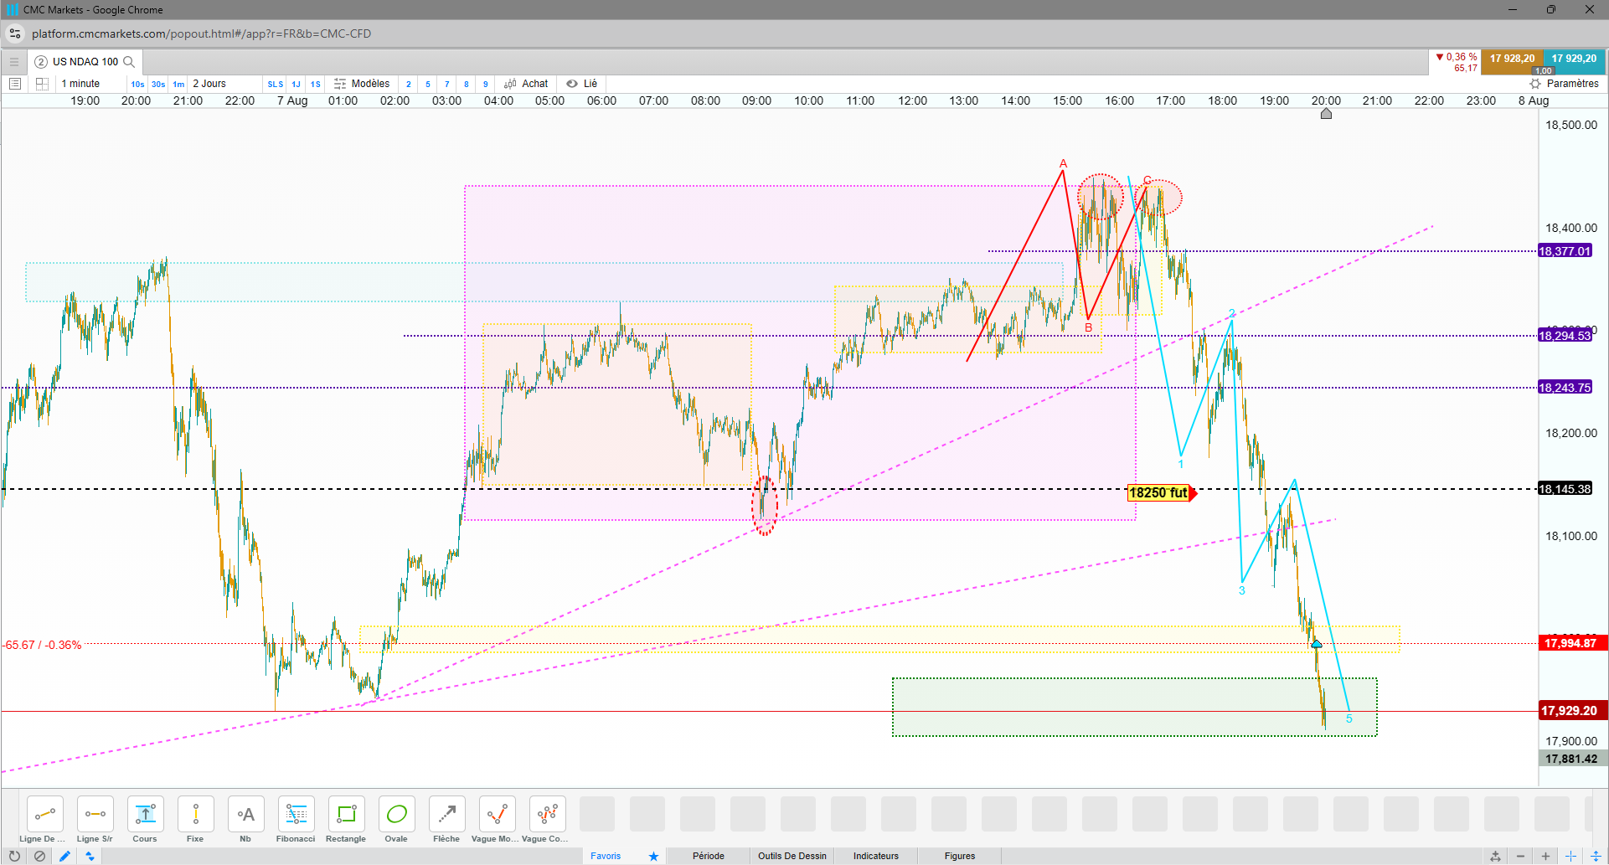The width and height of the screenshot is (1609, 865).
Task: Select the Rectangle drawing tool
Action: click(347, 814)
